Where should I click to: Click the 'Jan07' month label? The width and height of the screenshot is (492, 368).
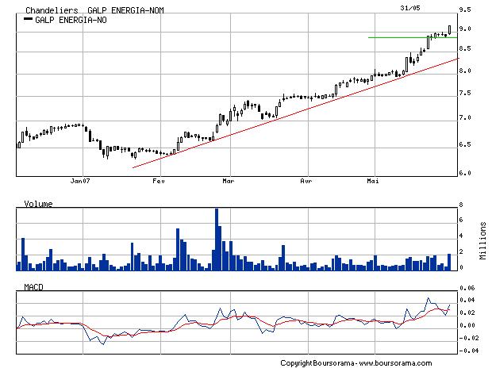point(80,181)
